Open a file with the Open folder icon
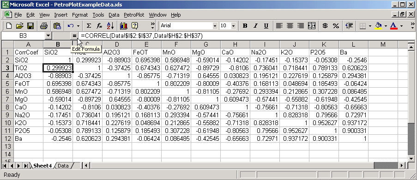The height and width of the screenshot is (180, 417). 20,26
